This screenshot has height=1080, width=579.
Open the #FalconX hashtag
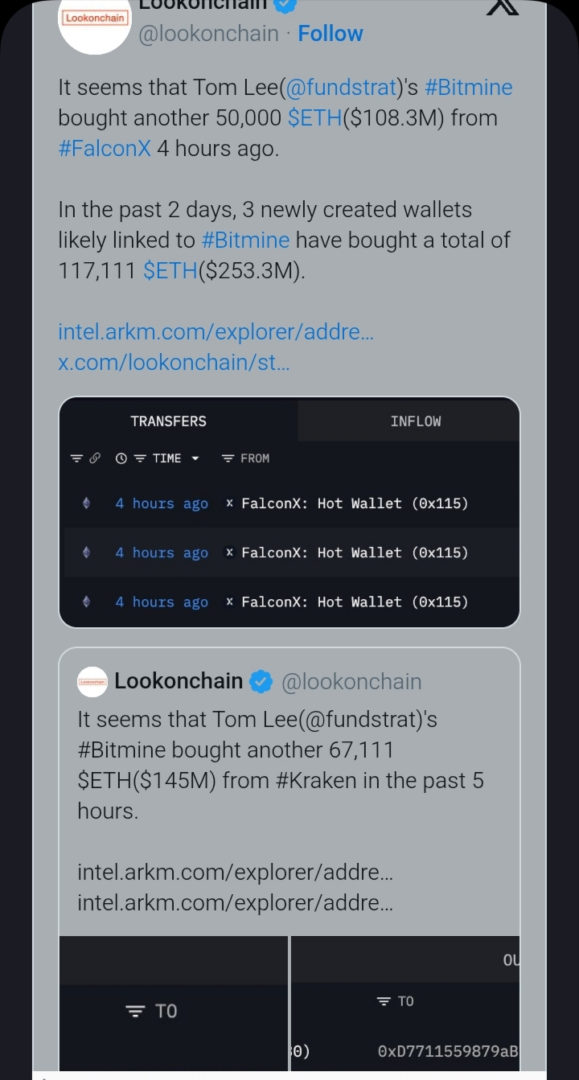click(x=105, y=149)
